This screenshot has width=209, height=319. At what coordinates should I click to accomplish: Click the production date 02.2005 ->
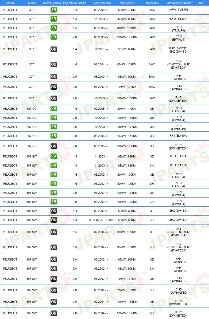pos(101,109)
